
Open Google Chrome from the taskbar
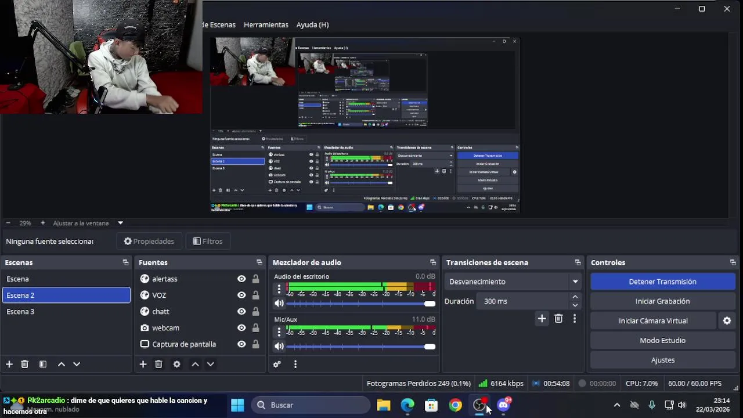pyautogui.click(x=456, y=405)
